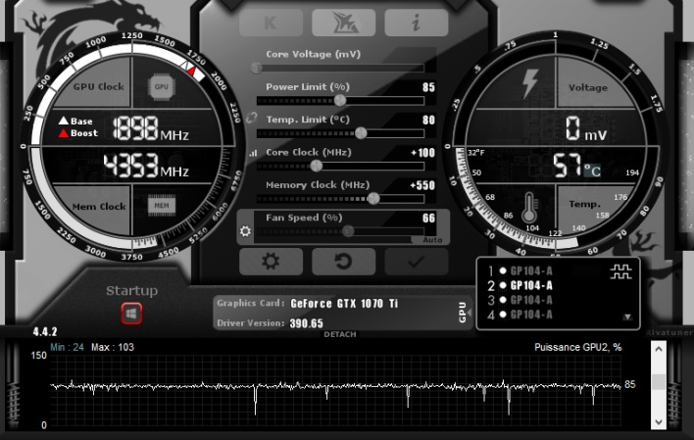Screen dimensions: 694x440
Task: Click the K Kombustor button
Action: pyautogui.click(x=272, y=24)
